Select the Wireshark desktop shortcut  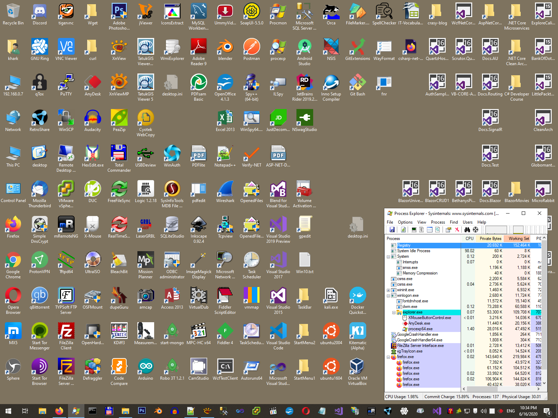(x=225, y=192)
